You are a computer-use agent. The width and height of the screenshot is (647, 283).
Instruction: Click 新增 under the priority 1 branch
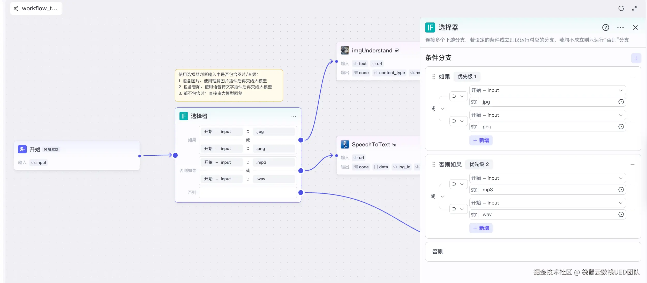coord(481,140)
